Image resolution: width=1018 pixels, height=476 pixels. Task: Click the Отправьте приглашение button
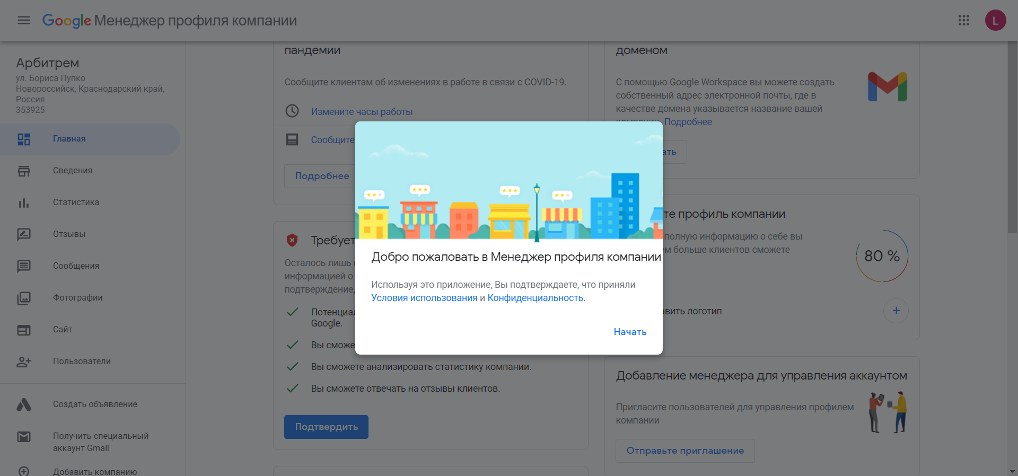point(685,451)
